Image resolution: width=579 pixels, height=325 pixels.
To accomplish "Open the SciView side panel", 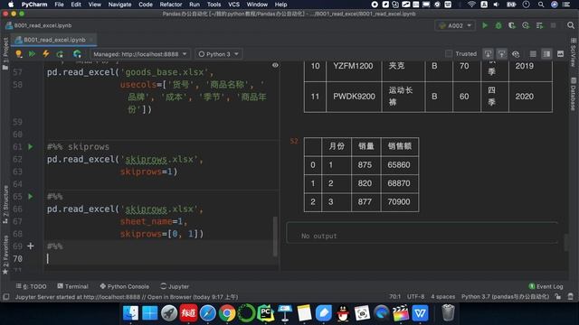I will tap(573, 52).
